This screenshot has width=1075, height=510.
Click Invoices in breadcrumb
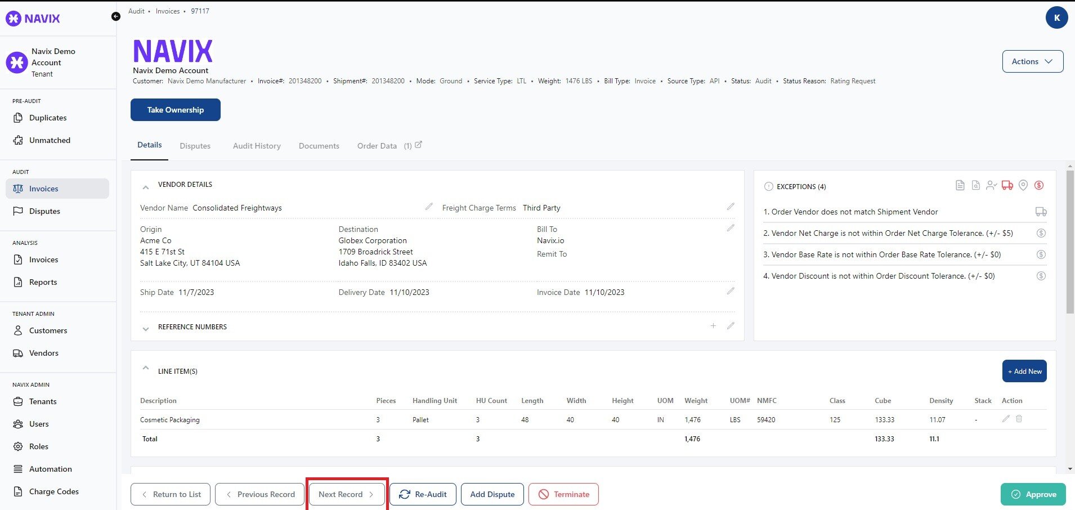[168, 11]
